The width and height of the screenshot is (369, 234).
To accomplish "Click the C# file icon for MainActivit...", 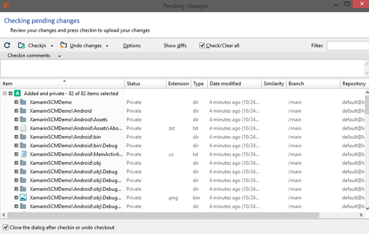I will point(23,154).
